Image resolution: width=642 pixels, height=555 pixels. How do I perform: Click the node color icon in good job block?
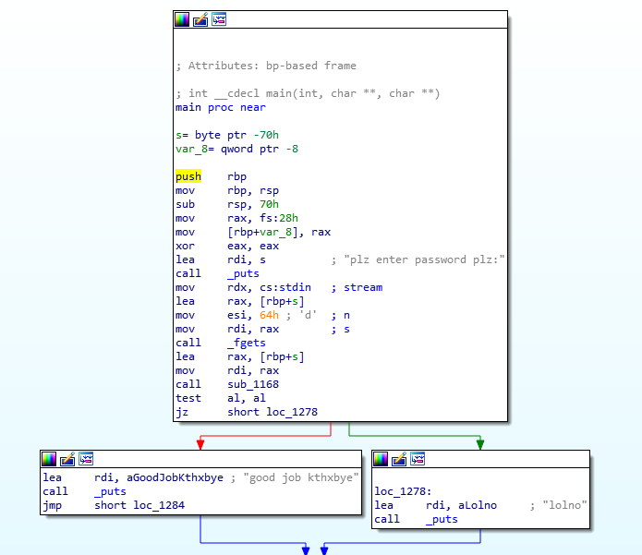49,459
